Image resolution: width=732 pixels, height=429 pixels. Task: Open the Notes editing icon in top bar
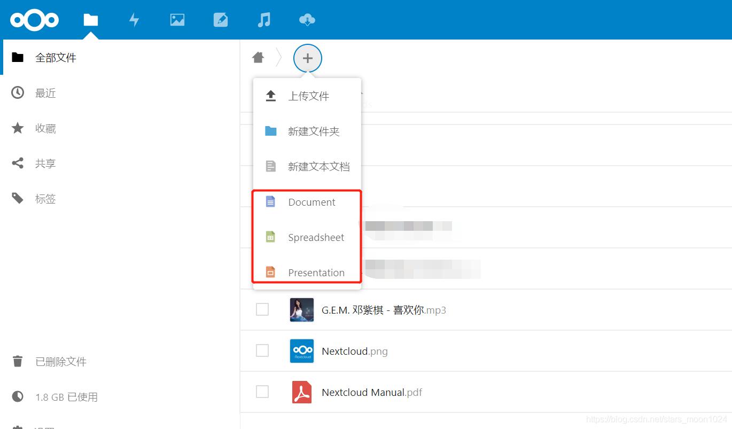220,19
